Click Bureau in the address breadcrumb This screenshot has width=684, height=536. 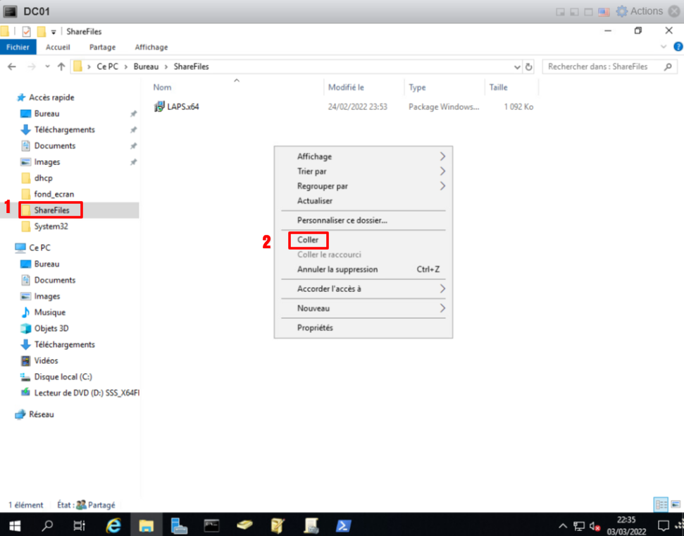pos(146,66)
